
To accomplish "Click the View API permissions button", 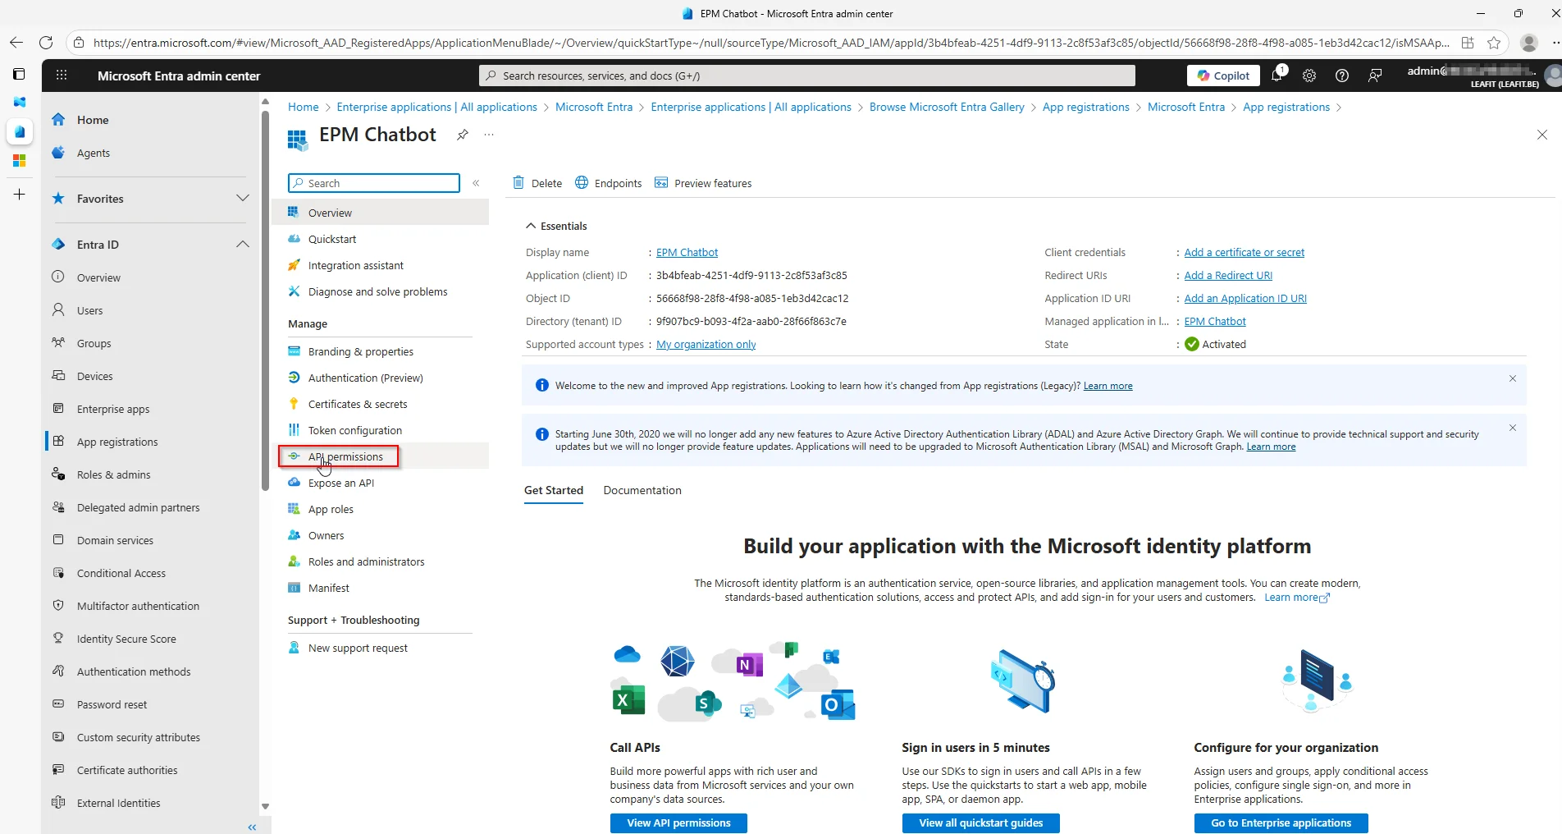I will [678, 823].
